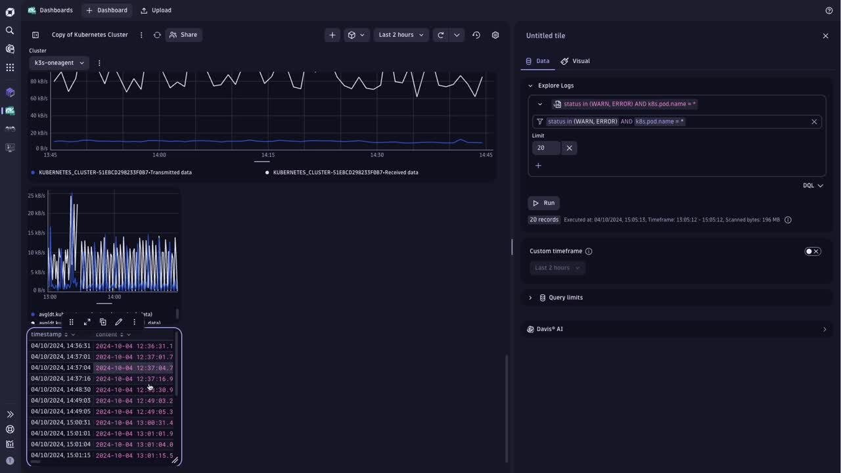
Task: Click the Dynatrace logo icon
Action: pyautogui.click(x=10, y=12)
